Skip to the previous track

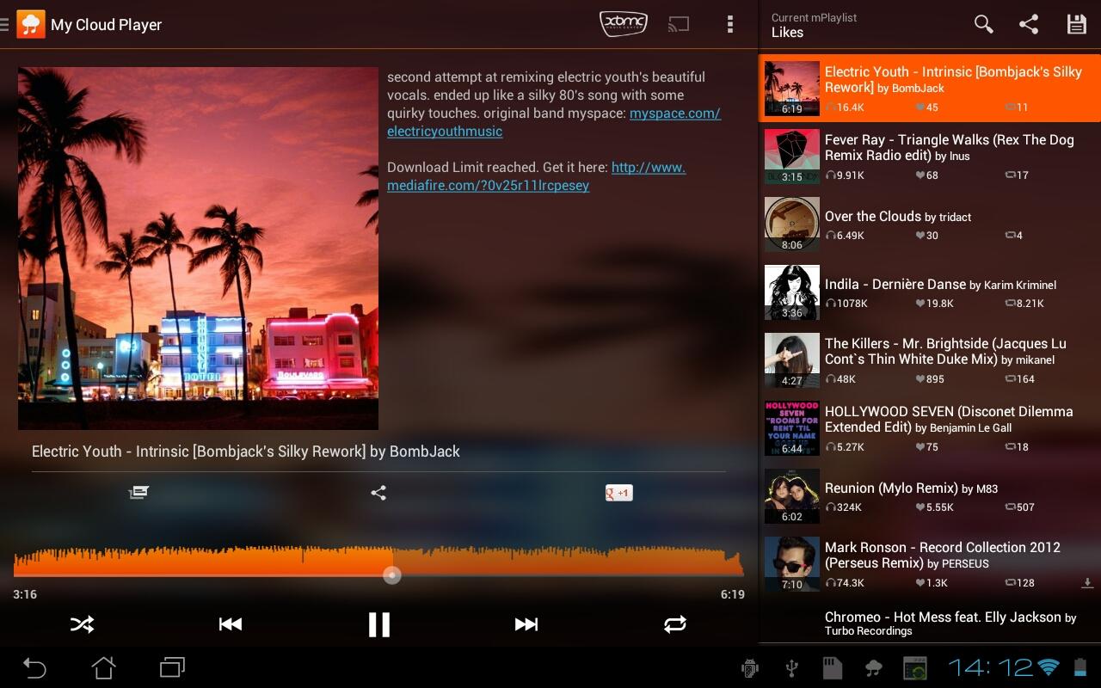(230, 624)
